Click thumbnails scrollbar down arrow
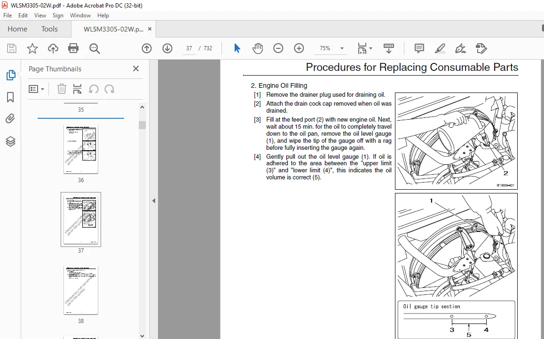The image size is (544, 339). coord(142,336)
